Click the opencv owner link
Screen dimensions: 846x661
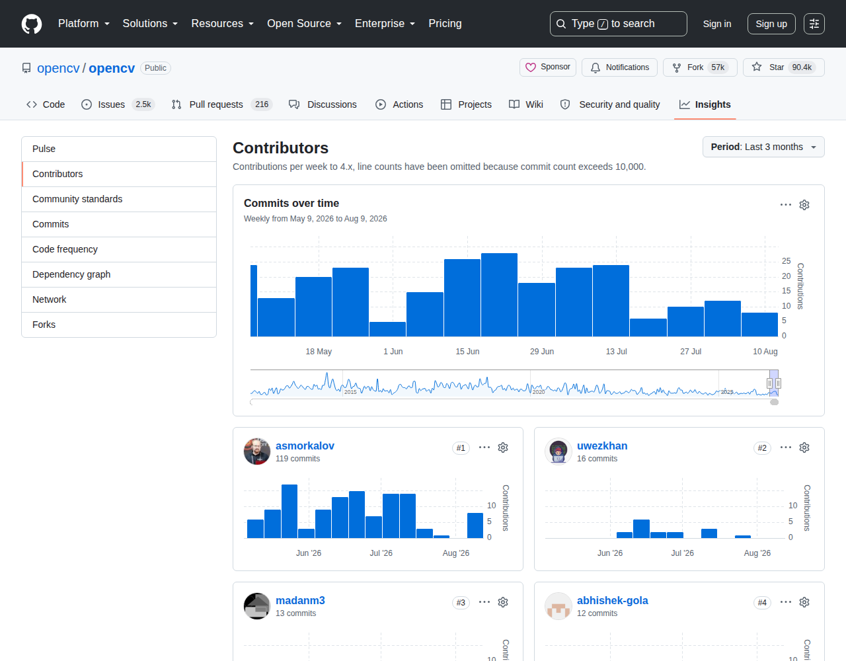[x=58, y=68]
